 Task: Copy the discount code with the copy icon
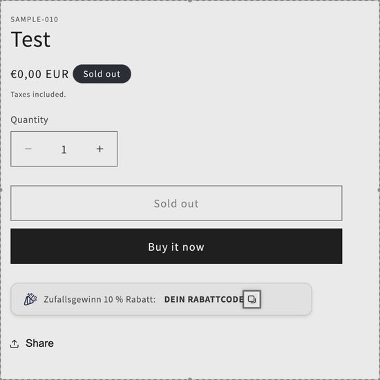[251, 299]
